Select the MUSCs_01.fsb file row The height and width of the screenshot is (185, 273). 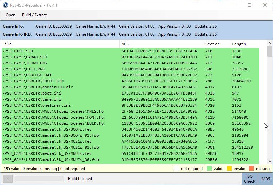coord(130,147)
